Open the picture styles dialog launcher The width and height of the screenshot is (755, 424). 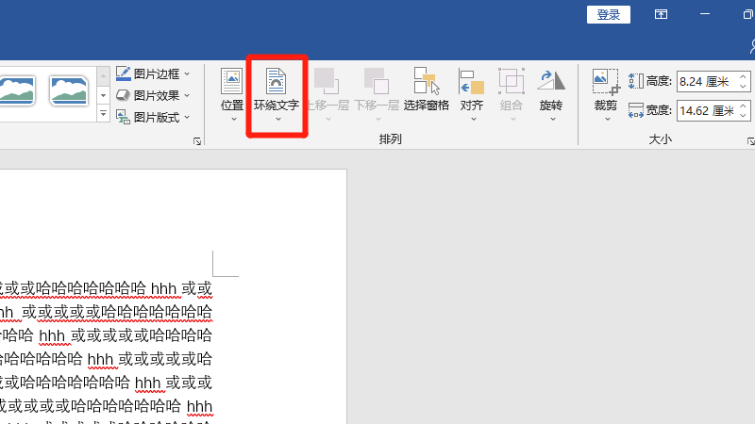197,141
